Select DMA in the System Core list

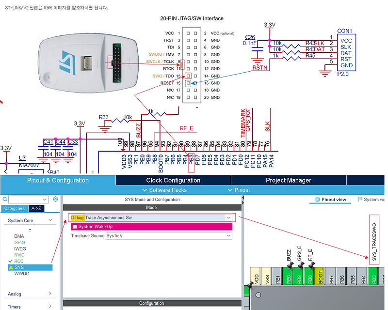[x=19, y=236]
